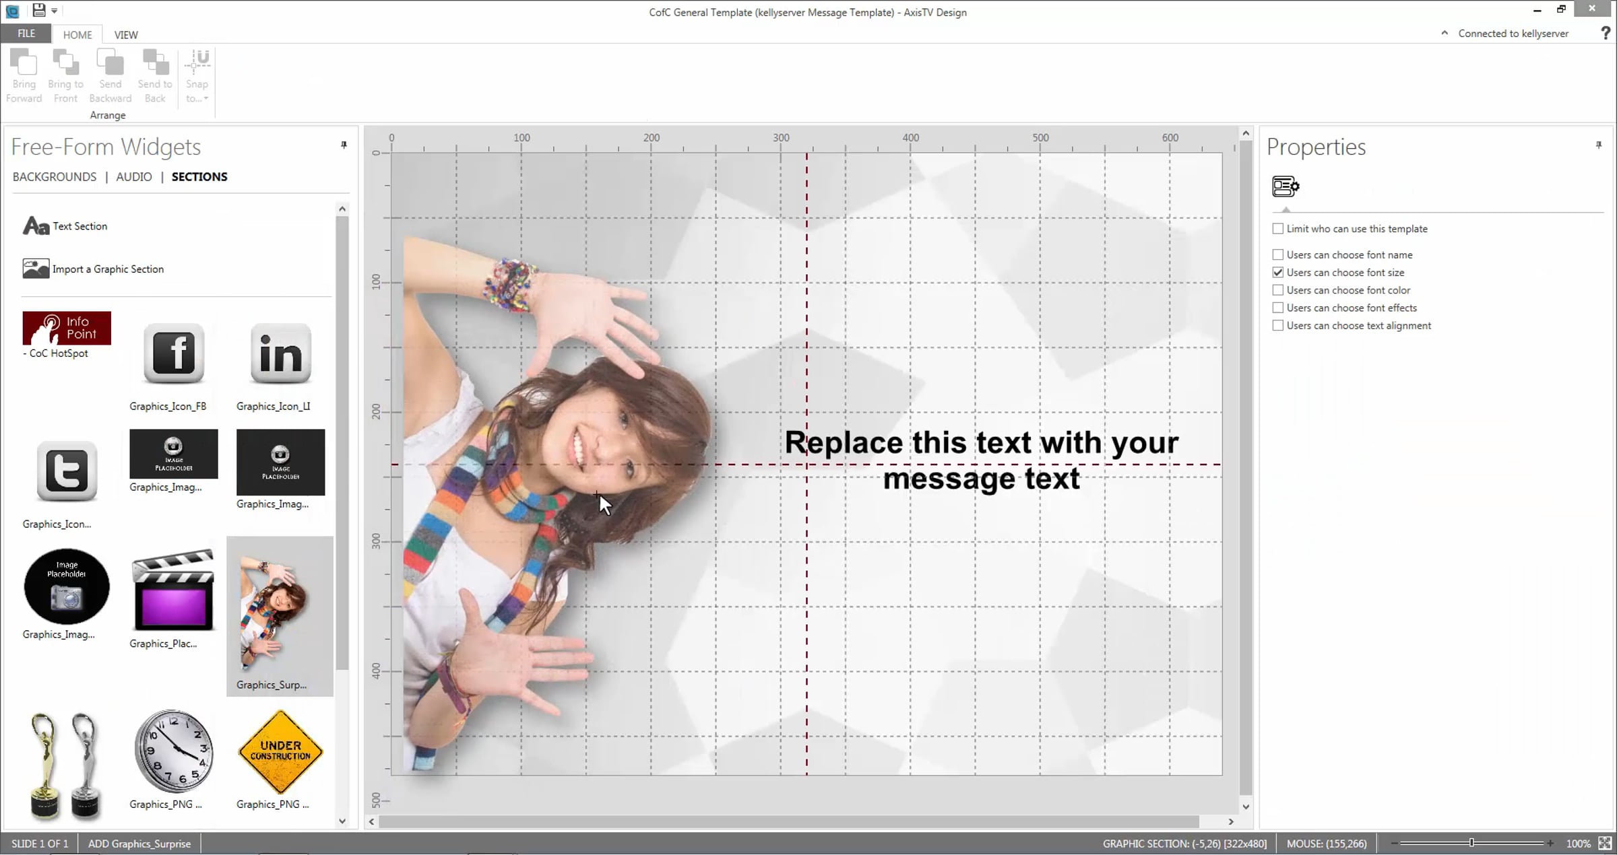Choose the Twitter icon graphic widget
This screenshot has height=855, width=1617.
(x=66, y=471)
